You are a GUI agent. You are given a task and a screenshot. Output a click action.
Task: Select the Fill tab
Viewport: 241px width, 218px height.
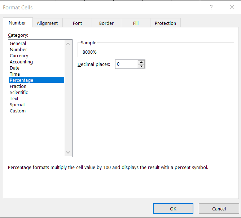point(136,23)
